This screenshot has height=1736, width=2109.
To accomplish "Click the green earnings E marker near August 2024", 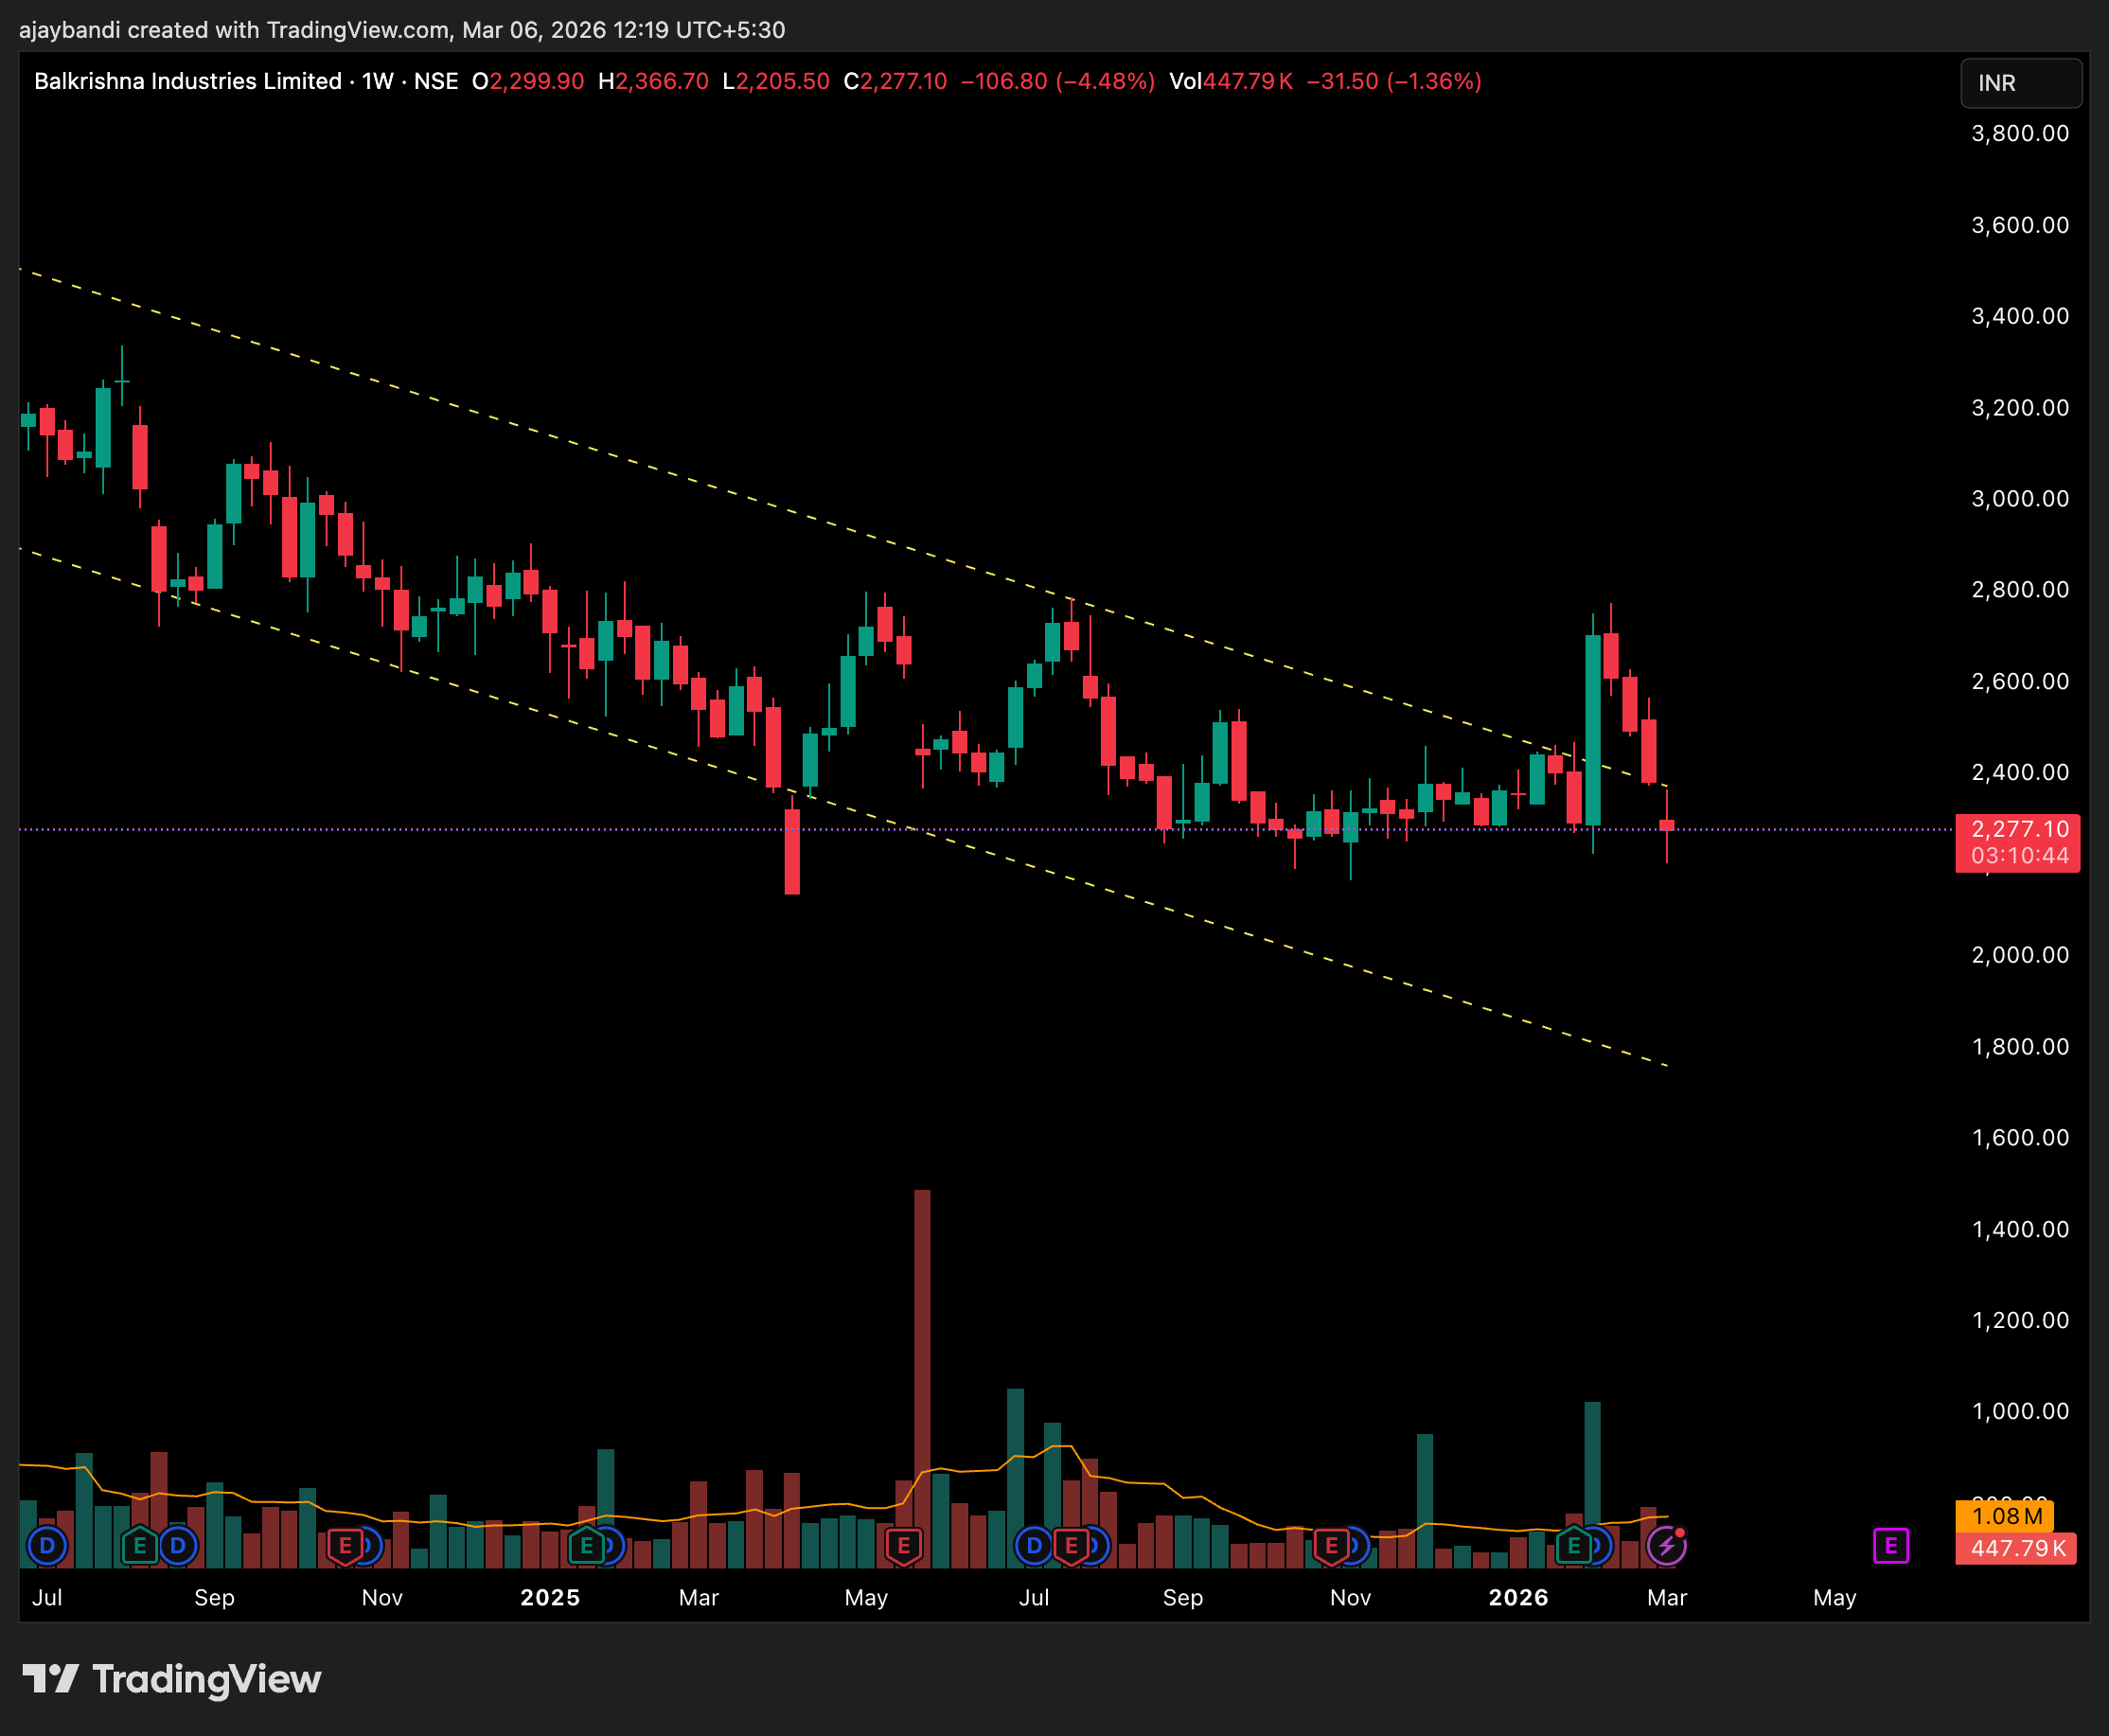I will coord(140,1546).
